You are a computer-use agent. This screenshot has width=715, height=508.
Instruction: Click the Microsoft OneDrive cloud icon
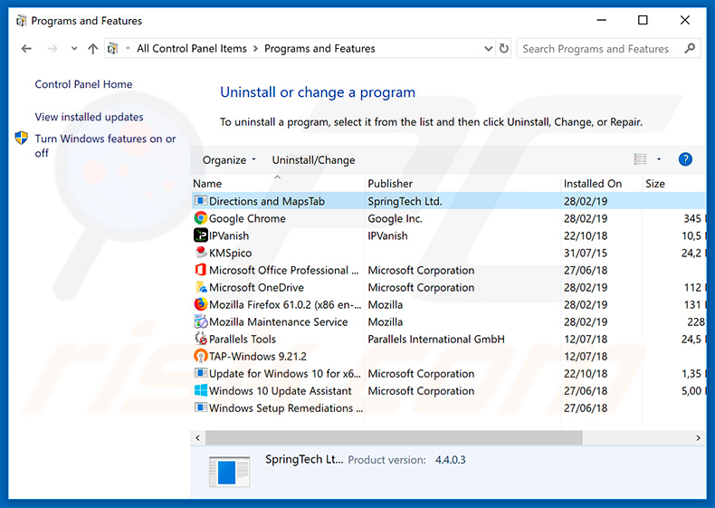click(201, 288)
